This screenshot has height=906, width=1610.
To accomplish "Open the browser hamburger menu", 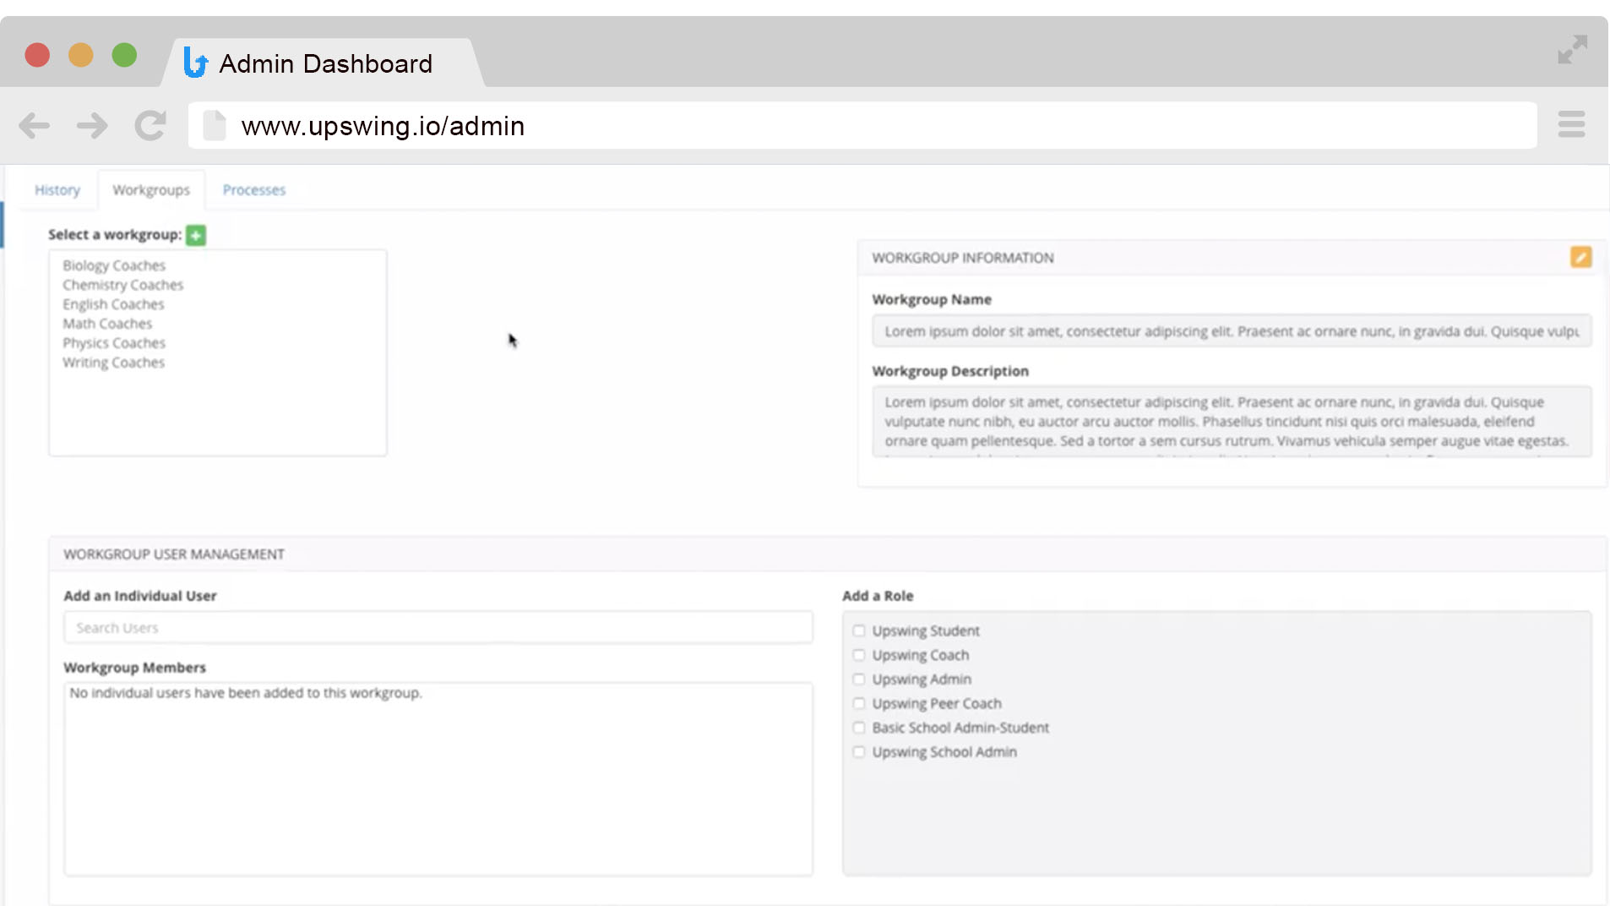I will pos(1571,124).
